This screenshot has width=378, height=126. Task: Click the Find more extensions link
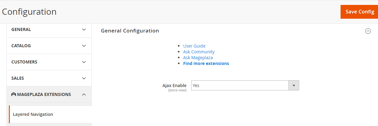coord(206,63)
